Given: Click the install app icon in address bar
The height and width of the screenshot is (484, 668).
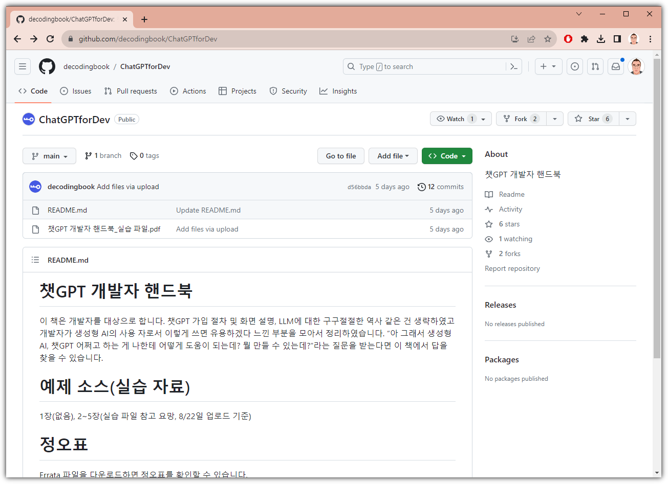Looking at the screenshot, I should 515,39.
